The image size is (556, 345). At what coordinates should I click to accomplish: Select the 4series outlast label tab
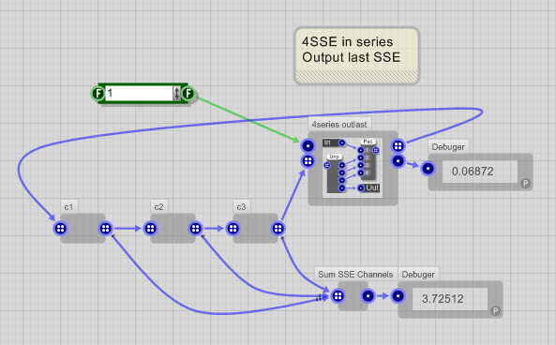pos(339,125)
